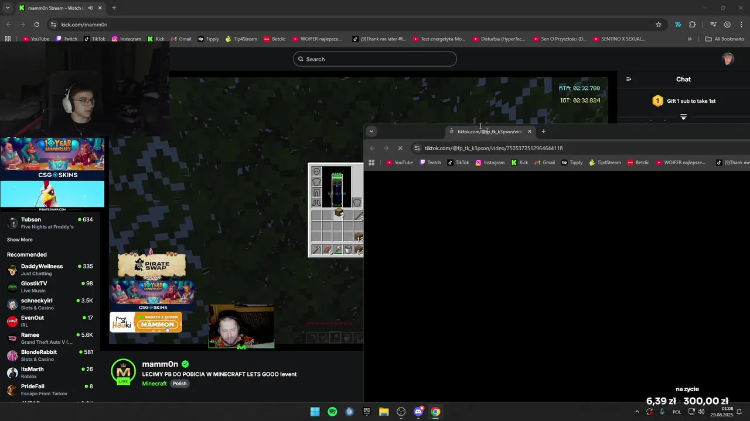This screenshot has width=750, height=421.
Task: Open the Betclic bookmark in the main window
Action: (x=275, y=39)
